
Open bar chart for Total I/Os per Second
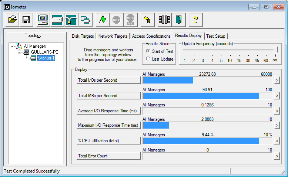(277, 80)
